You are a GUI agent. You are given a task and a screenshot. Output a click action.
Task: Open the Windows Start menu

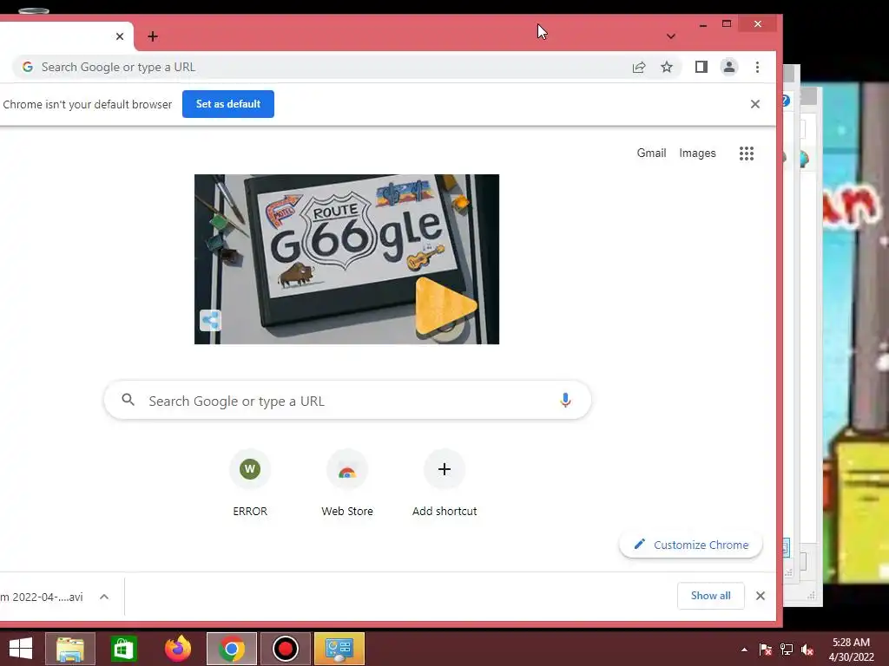(21, 649)
